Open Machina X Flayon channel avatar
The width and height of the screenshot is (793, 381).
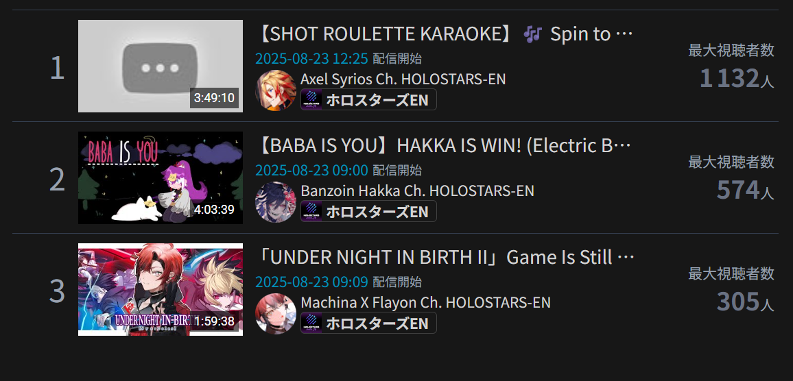(x=276, y=313)
